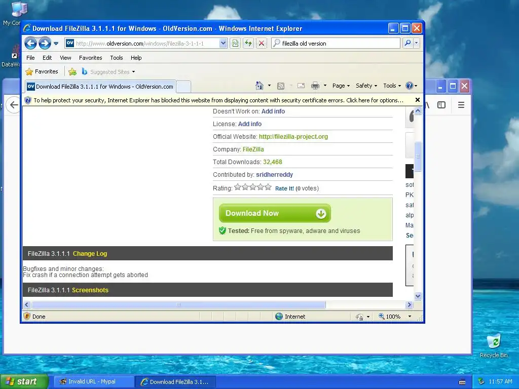Image resolution: width=519 pixels, height=389 pixels.
Task: Go forward using IE Forward arrow
Action: [45, 44]
